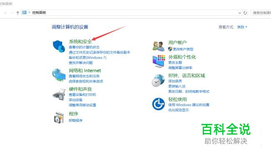
Task: Click the Control Panel icon in address bar
Action: [24, 12]
